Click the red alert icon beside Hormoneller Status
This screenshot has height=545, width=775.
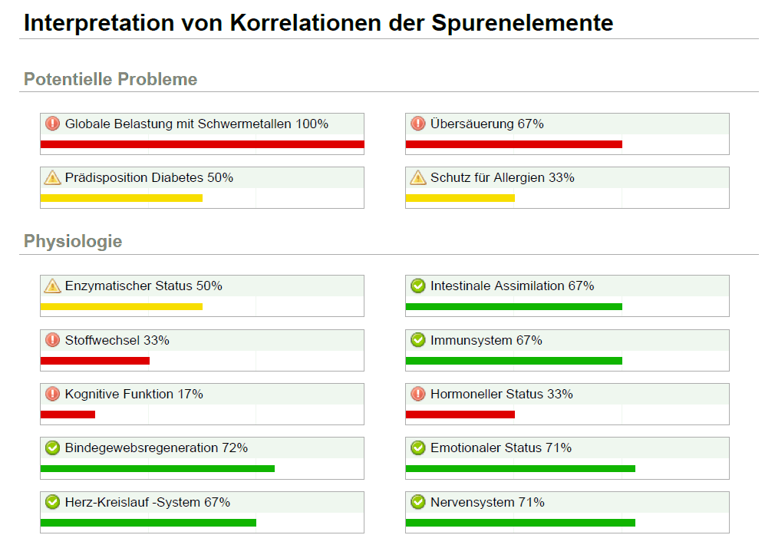click(x=417, y=395)
